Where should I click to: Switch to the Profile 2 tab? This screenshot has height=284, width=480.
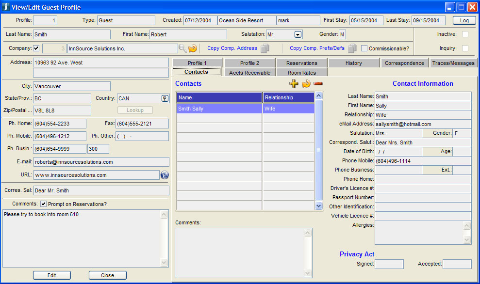point(249,63)
